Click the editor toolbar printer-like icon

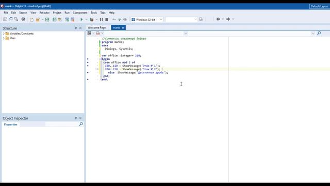(x=98, y=33)
